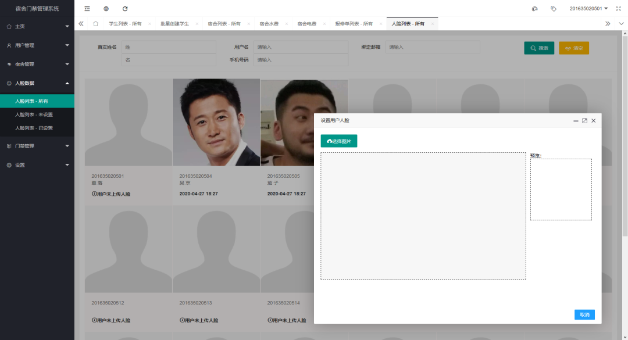Expand the 门禁管理 sidebar menu
Screen dimensions: 628x340
click(37, 146)
